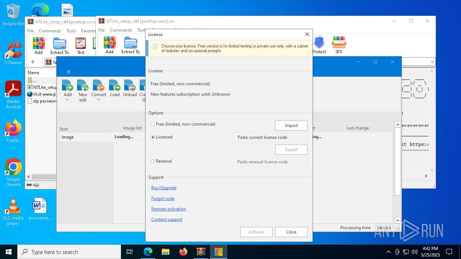Open Tools menu in back WinRAR window

[x=71, y=31]
